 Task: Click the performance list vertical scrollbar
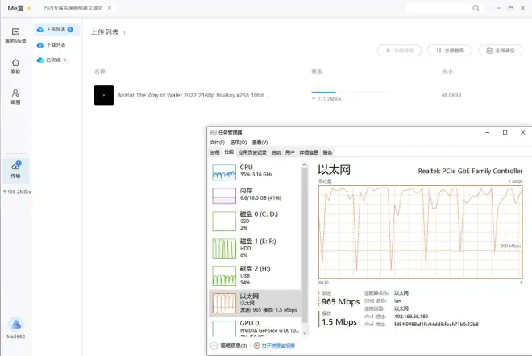click(x=304, y=242)
